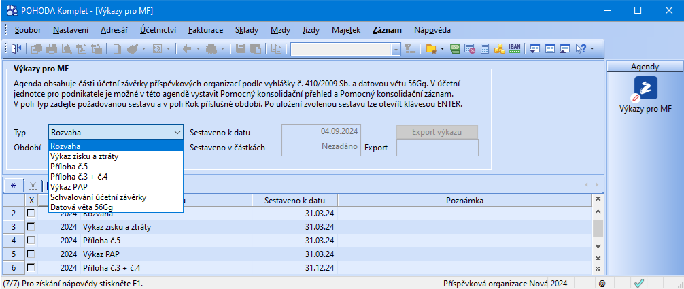Click the back arrow icon
This screenshot has height=289, width=684.
click(x=187, y=48)
